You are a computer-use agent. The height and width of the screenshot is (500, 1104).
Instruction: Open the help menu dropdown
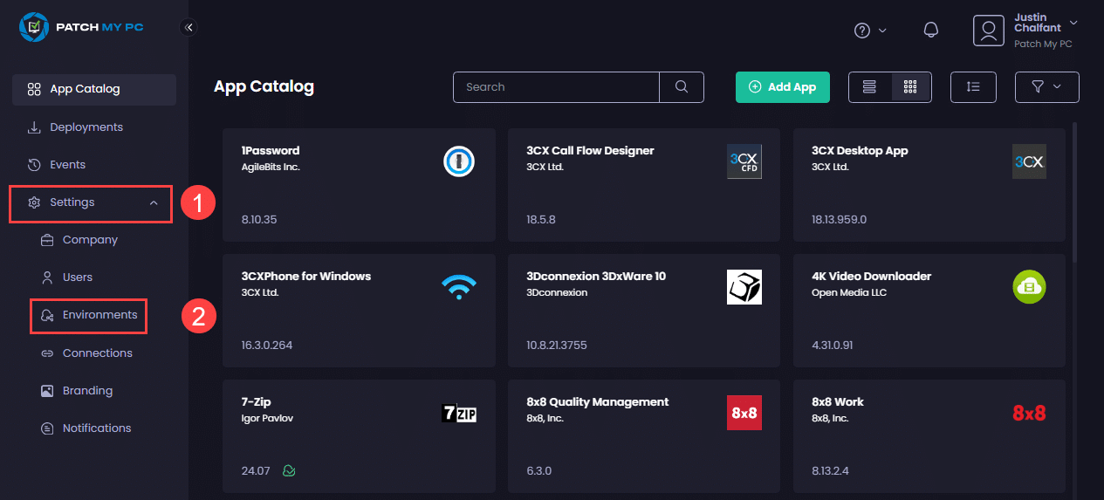click(x=869, y=31)
